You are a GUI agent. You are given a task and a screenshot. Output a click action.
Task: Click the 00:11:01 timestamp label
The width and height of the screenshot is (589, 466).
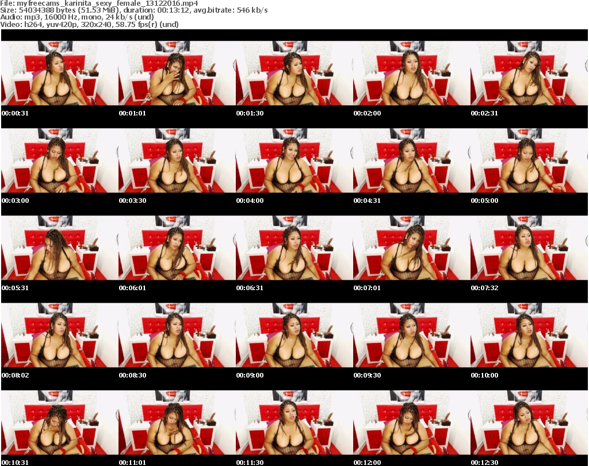click(x=132, y=463)
